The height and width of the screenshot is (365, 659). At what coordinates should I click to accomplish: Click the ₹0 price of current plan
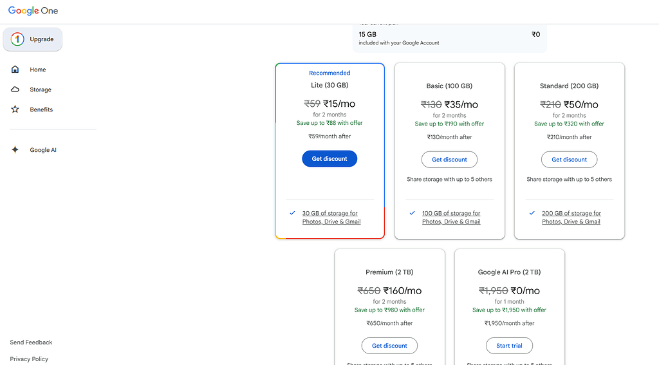pyautogui.click(x=536, y=35)
